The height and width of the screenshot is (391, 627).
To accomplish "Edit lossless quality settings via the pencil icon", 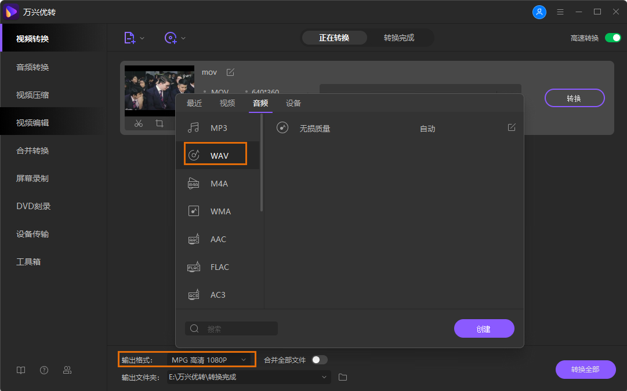I will pos(511,127).
